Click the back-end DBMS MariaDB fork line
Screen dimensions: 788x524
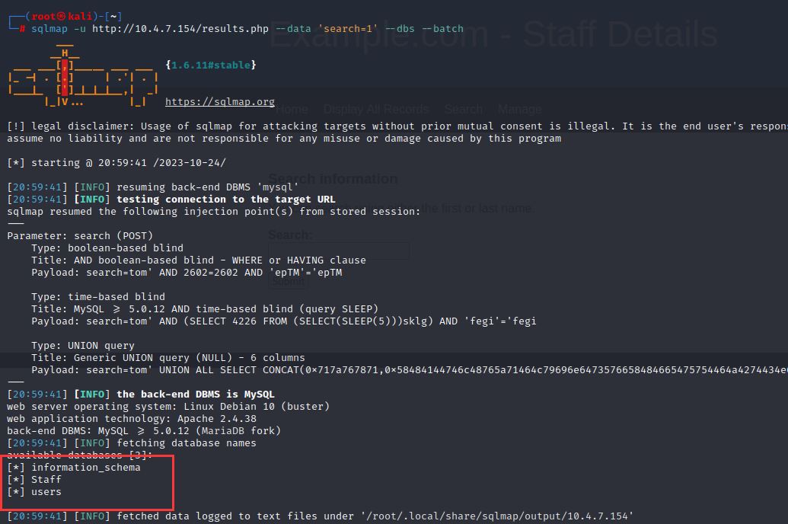(x=144, y=431)
